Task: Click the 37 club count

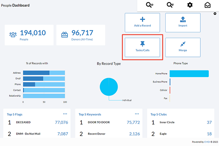Action: pos(209,122)
